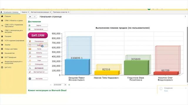Screen dimensions: 188x105
Task: Open CRM 3. Автоматизация и настройки section
Action: 14,31
